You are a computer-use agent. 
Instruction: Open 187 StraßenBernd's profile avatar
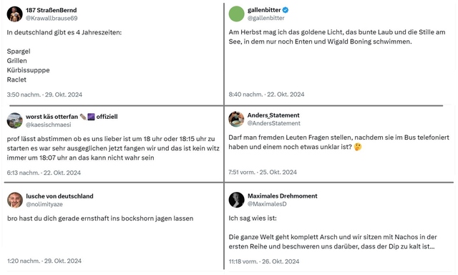pyautogui.click(x=14, y=14)
